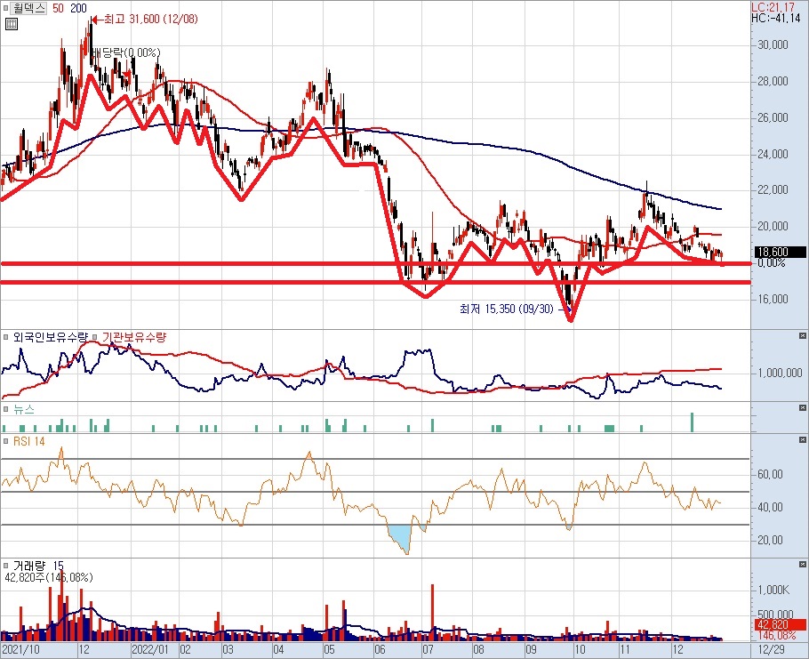Click the 월덱스 stock name button
Viewport: 809px width, 659px height.
28,8
